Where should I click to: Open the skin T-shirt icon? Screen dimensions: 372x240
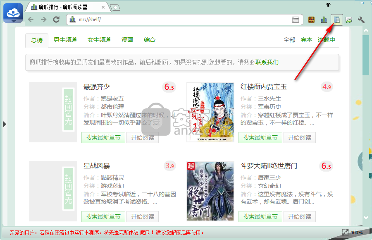click(x=328, y=5)
